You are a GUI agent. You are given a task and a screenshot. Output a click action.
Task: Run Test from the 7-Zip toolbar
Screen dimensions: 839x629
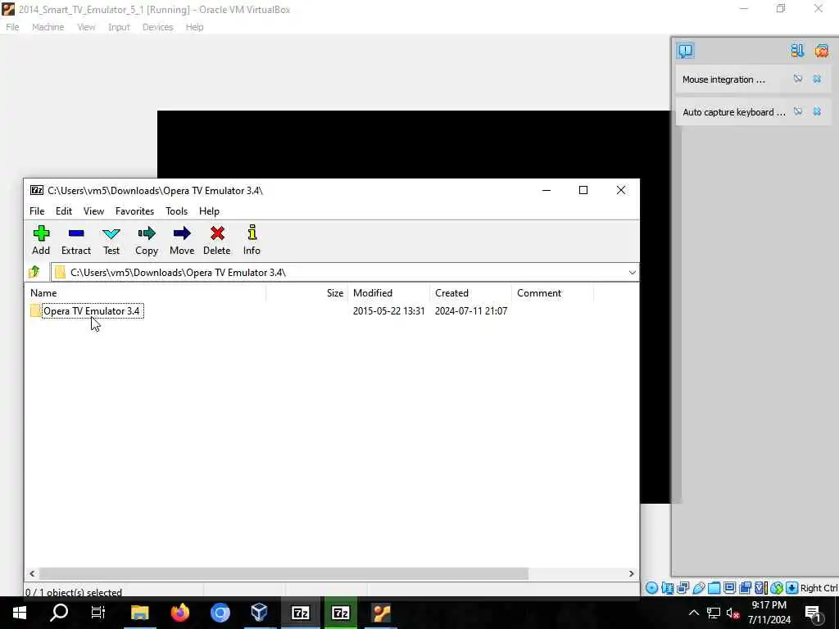[x=111, y=240]
